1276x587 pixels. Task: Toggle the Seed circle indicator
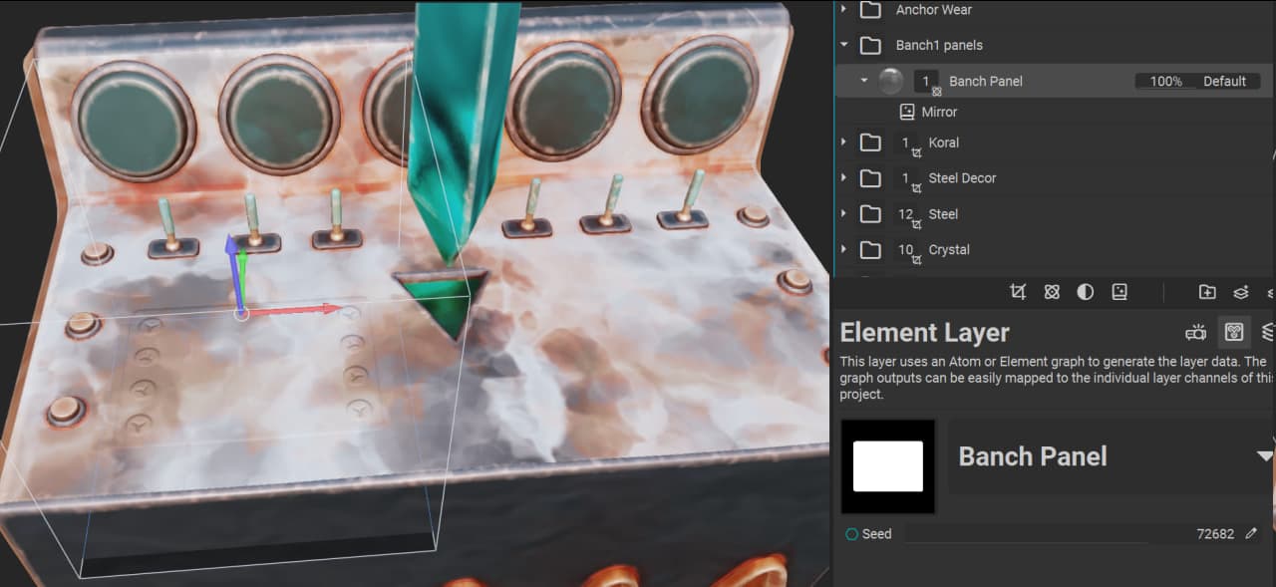tap(851, 534)
